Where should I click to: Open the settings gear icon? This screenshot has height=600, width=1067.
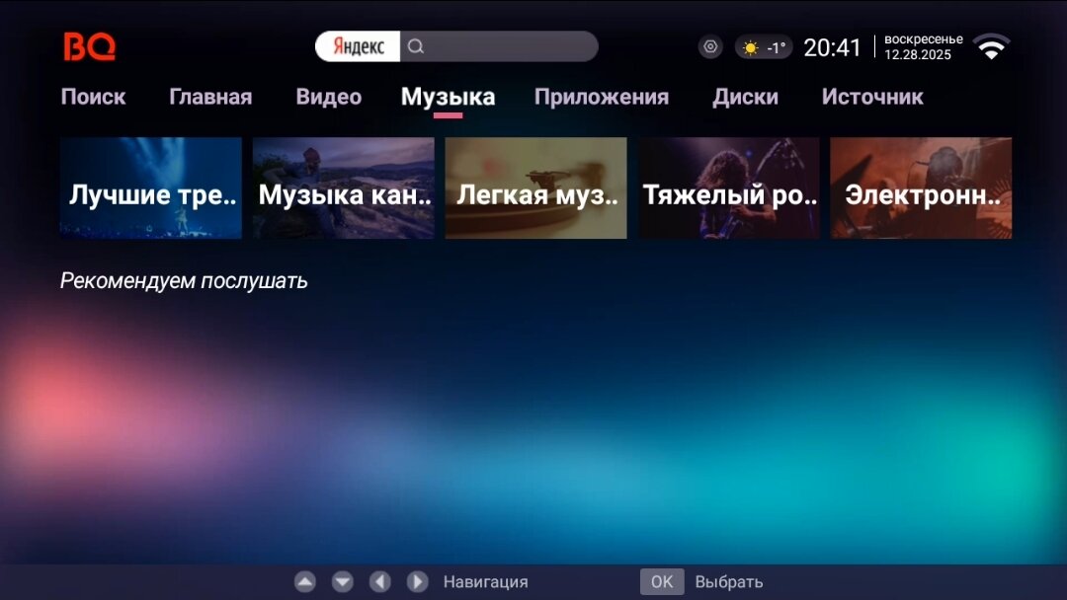[x=709, y=47]
